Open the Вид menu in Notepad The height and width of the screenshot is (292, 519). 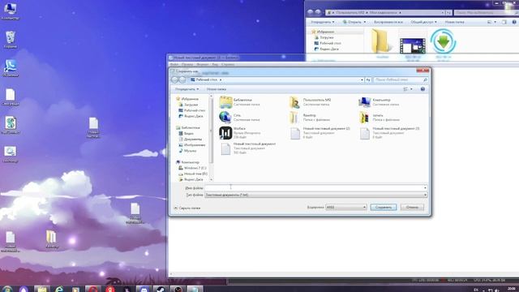[x=215, y=65]
